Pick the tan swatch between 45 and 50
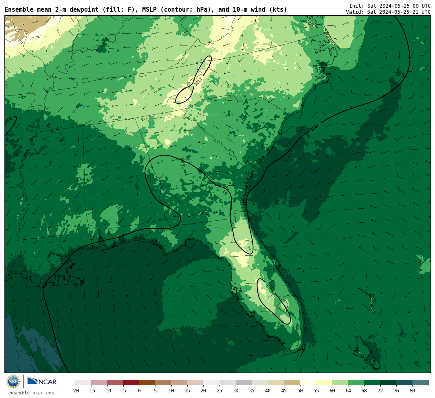The height and width of the screenshot is (398, 435). point(292,383)
